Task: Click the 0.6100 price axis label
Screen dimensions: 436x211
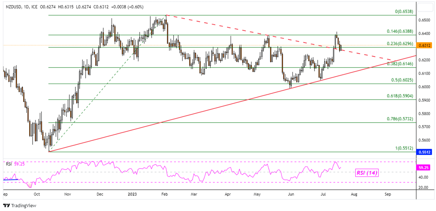Action: click(423, 73)
